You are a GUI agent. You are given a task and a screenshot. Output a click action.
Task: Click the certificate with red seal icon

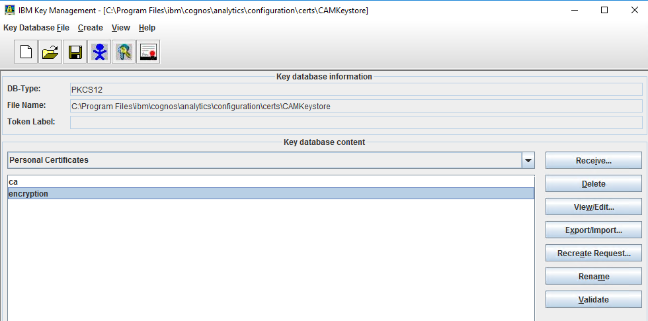[148, 52]
